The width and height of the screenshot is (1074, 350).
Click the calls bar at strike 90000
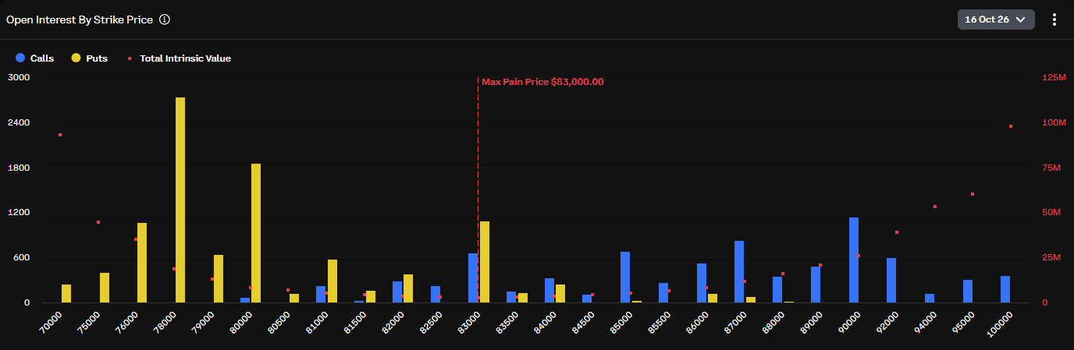pyautogui.click(x=854, y=260)
